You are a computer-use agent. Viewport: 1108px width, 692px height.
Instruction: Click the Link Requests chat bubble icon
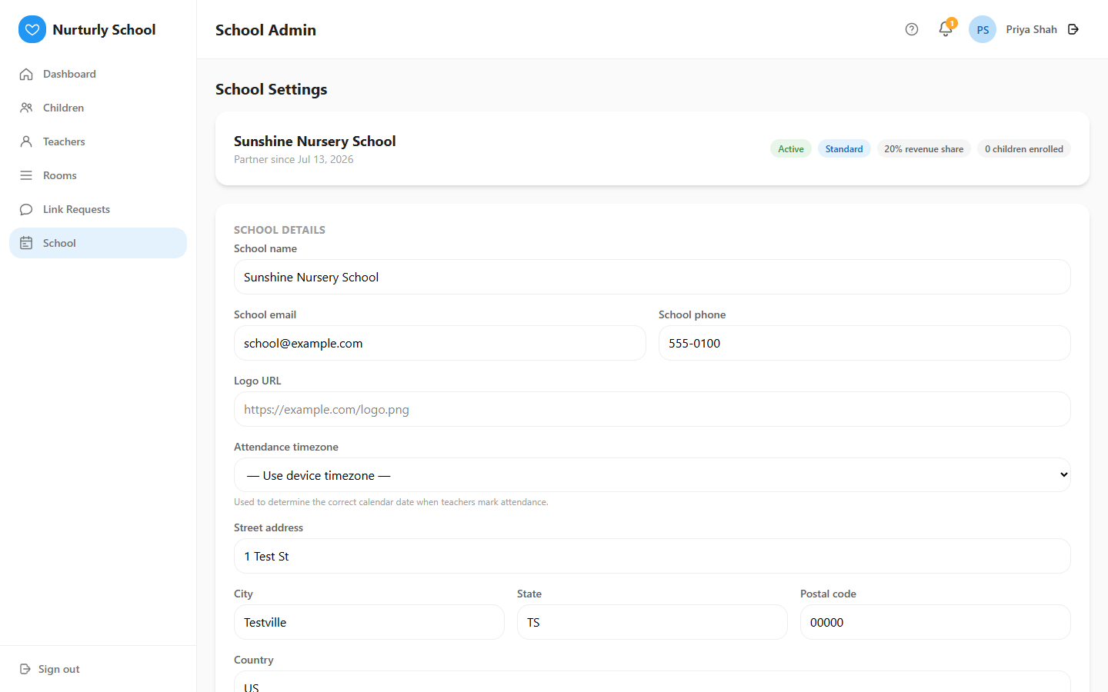pyautogui.click(x=26, y=209)
